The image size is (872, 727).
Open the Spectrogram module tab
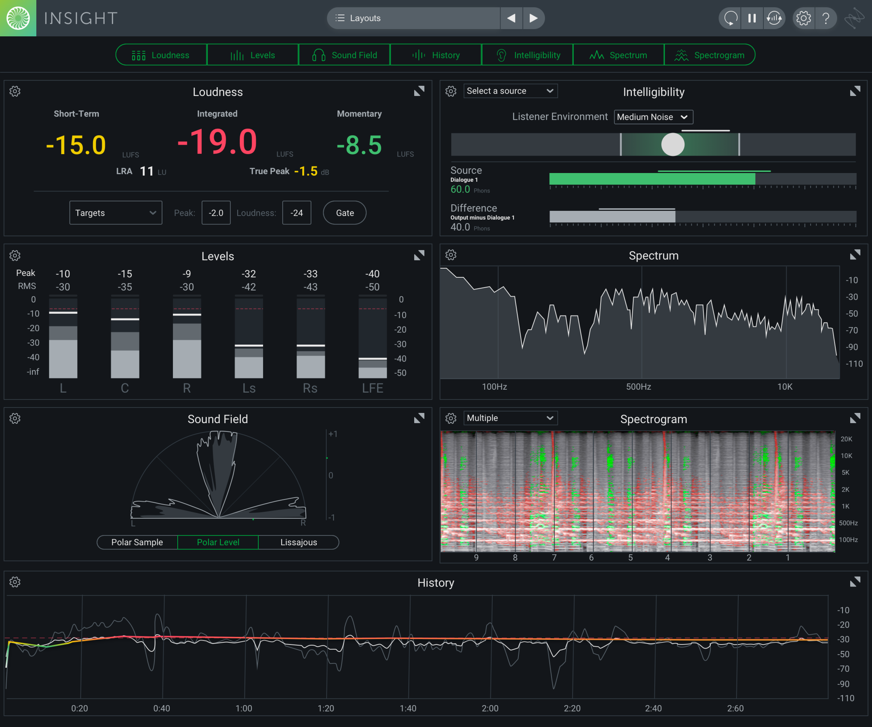tap(710, 54)
